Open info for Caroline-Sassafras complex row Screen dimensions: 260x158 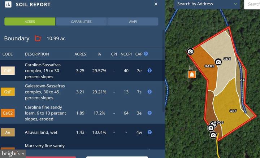[x=149, y=71]
